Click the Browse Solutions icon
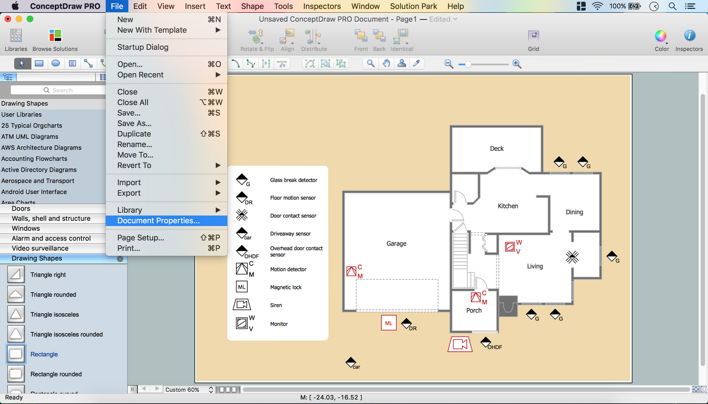Image resolution: width=708 pixels, height=404 pixels. 55,36
